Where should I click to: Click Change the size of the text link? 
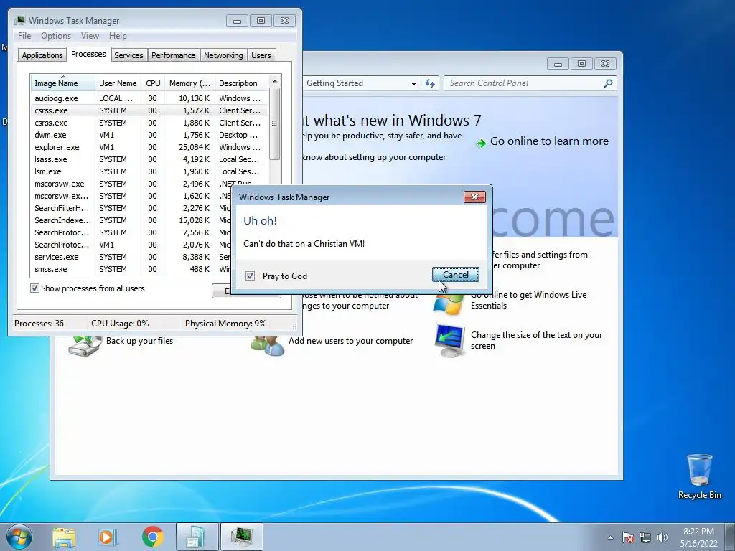(x=536, y=340)
